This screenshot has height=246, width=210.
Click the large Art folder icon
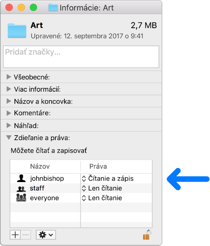(x=17, y=30)
